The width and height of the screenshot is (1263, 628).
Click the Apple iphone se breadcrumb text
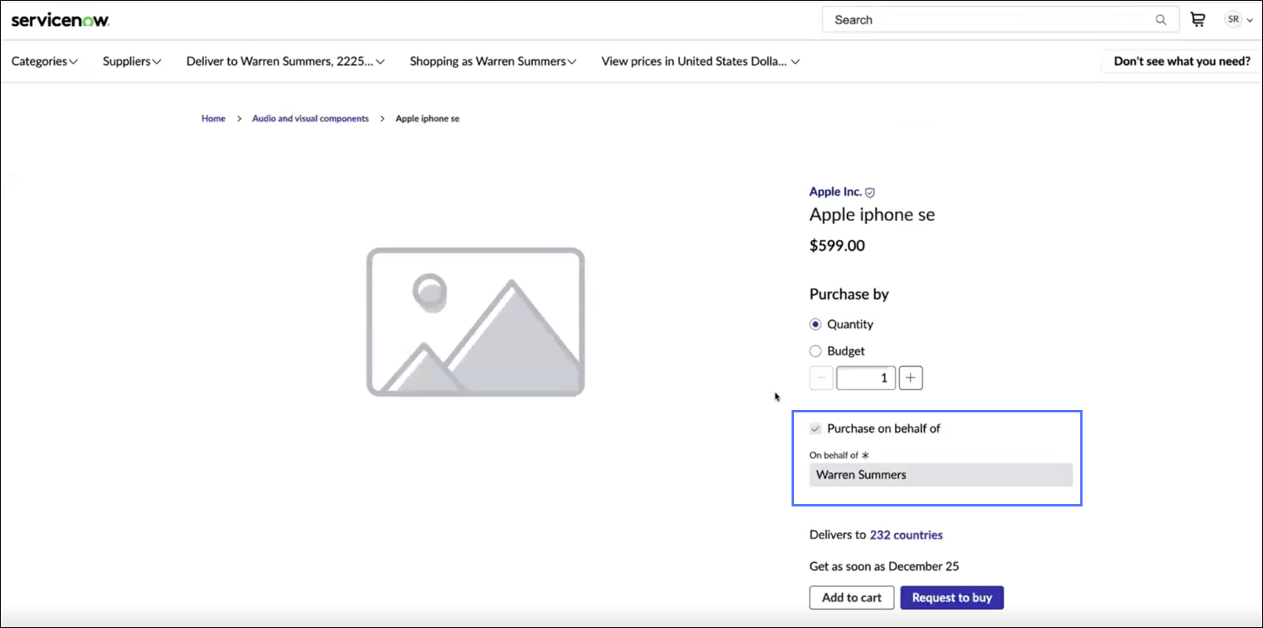(x=428, y=118)
